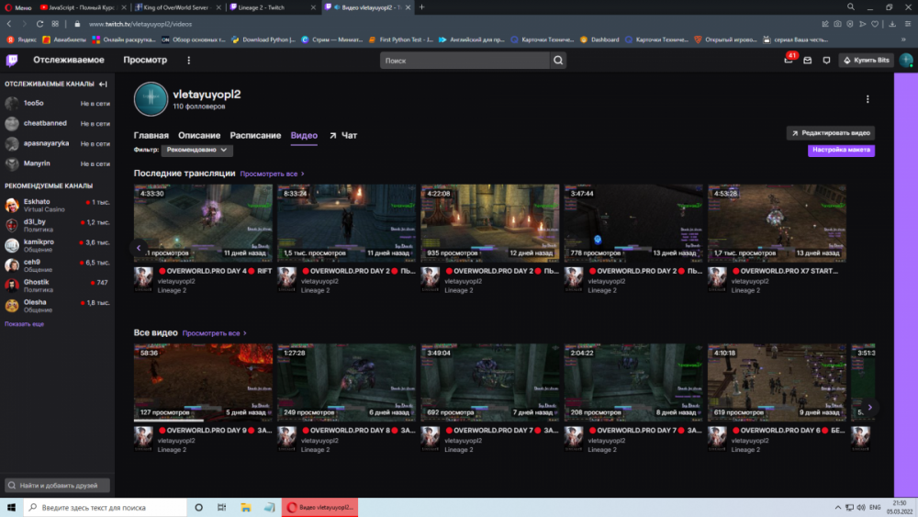Screen dimensions: 918x517
Task: Expand the bookmarks bar overflow chevron
Action: [904, 39]
